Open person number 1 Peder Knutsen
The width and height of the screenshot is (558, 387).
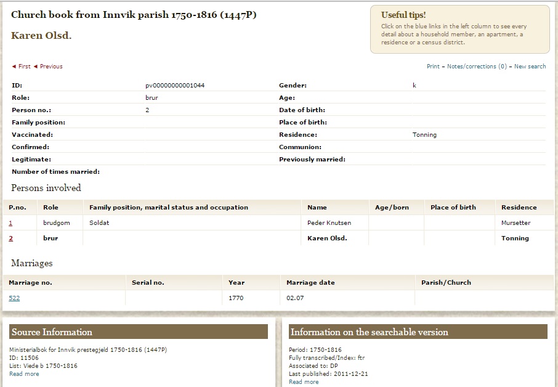(10, 223)
